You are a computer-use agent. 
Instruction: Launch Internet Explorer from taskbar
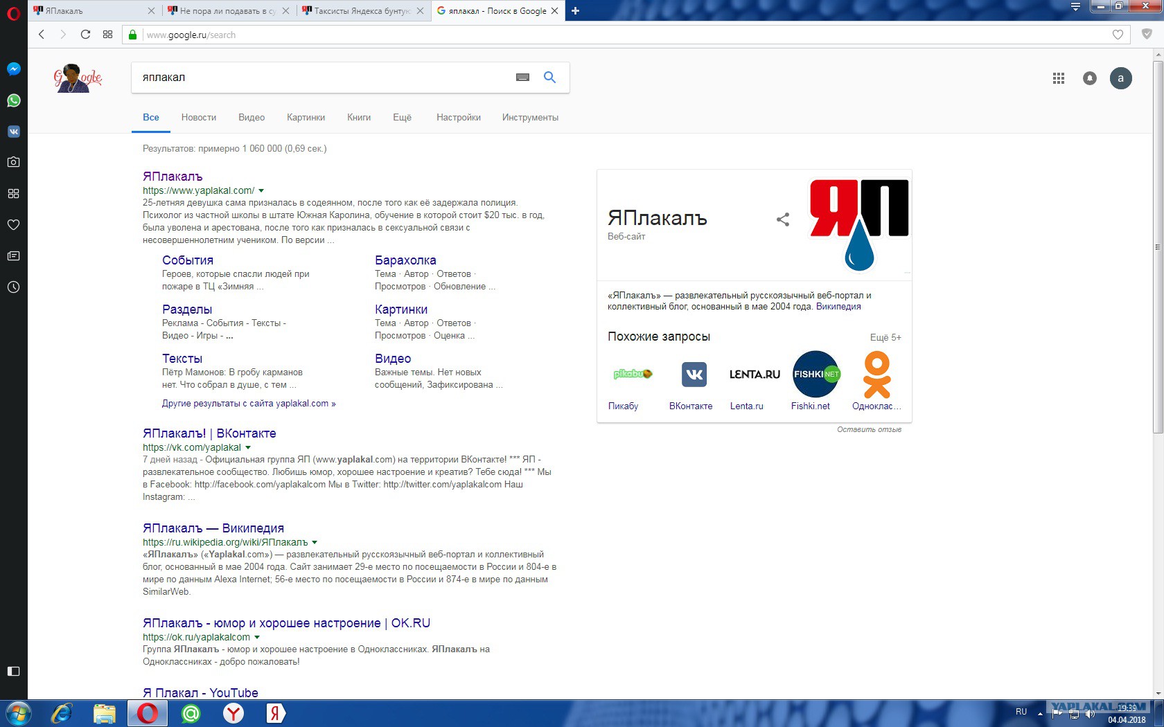[x=62, y=713]
